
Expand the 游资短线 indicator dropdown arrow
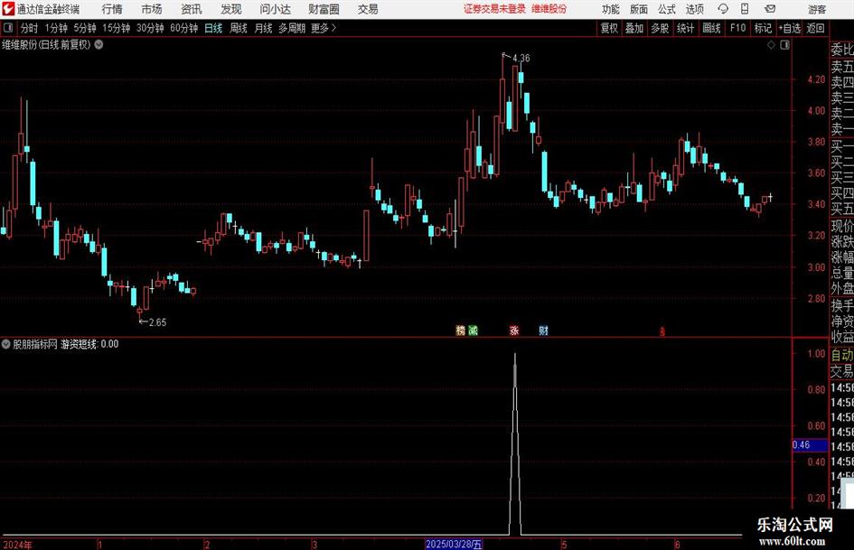pyautogui.click(x=6, y=344)
